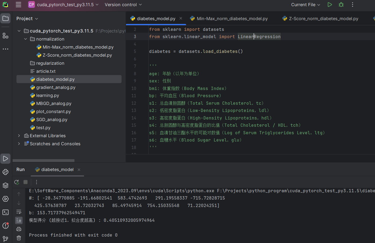Viewport: 375px width, 243px height.
Task: Open the Structure tool window icon
Action: (5, 36)
